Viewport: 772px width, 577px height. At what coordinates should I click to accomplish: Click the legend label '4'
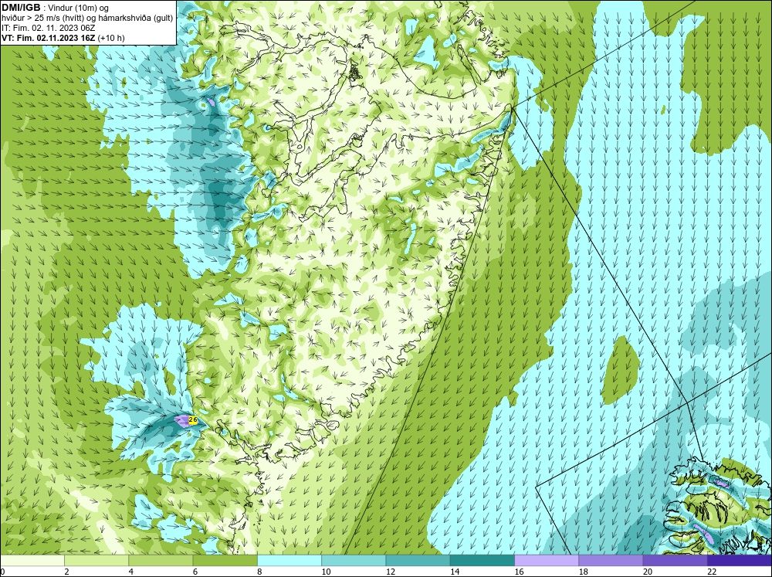(131, 572)
